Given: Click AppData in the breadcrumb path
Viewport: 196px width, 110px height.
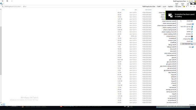Looking at the screenshot, I should coord(170,7).
